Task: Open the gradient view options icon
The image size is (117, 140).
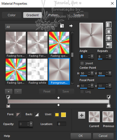Action: (62, 26)
